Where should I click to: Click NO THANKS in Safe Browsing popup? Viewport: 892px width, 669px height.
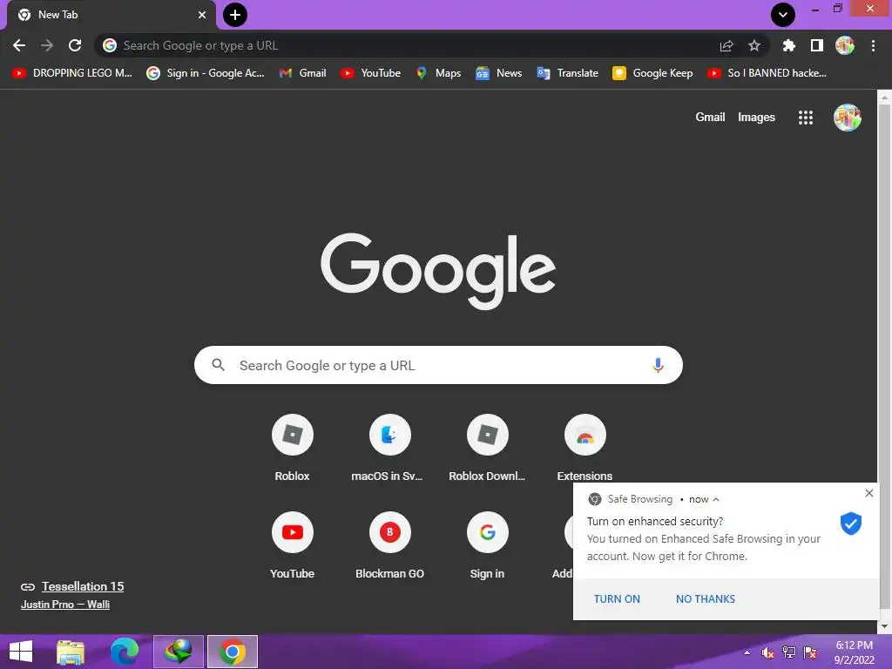point(706,599)
